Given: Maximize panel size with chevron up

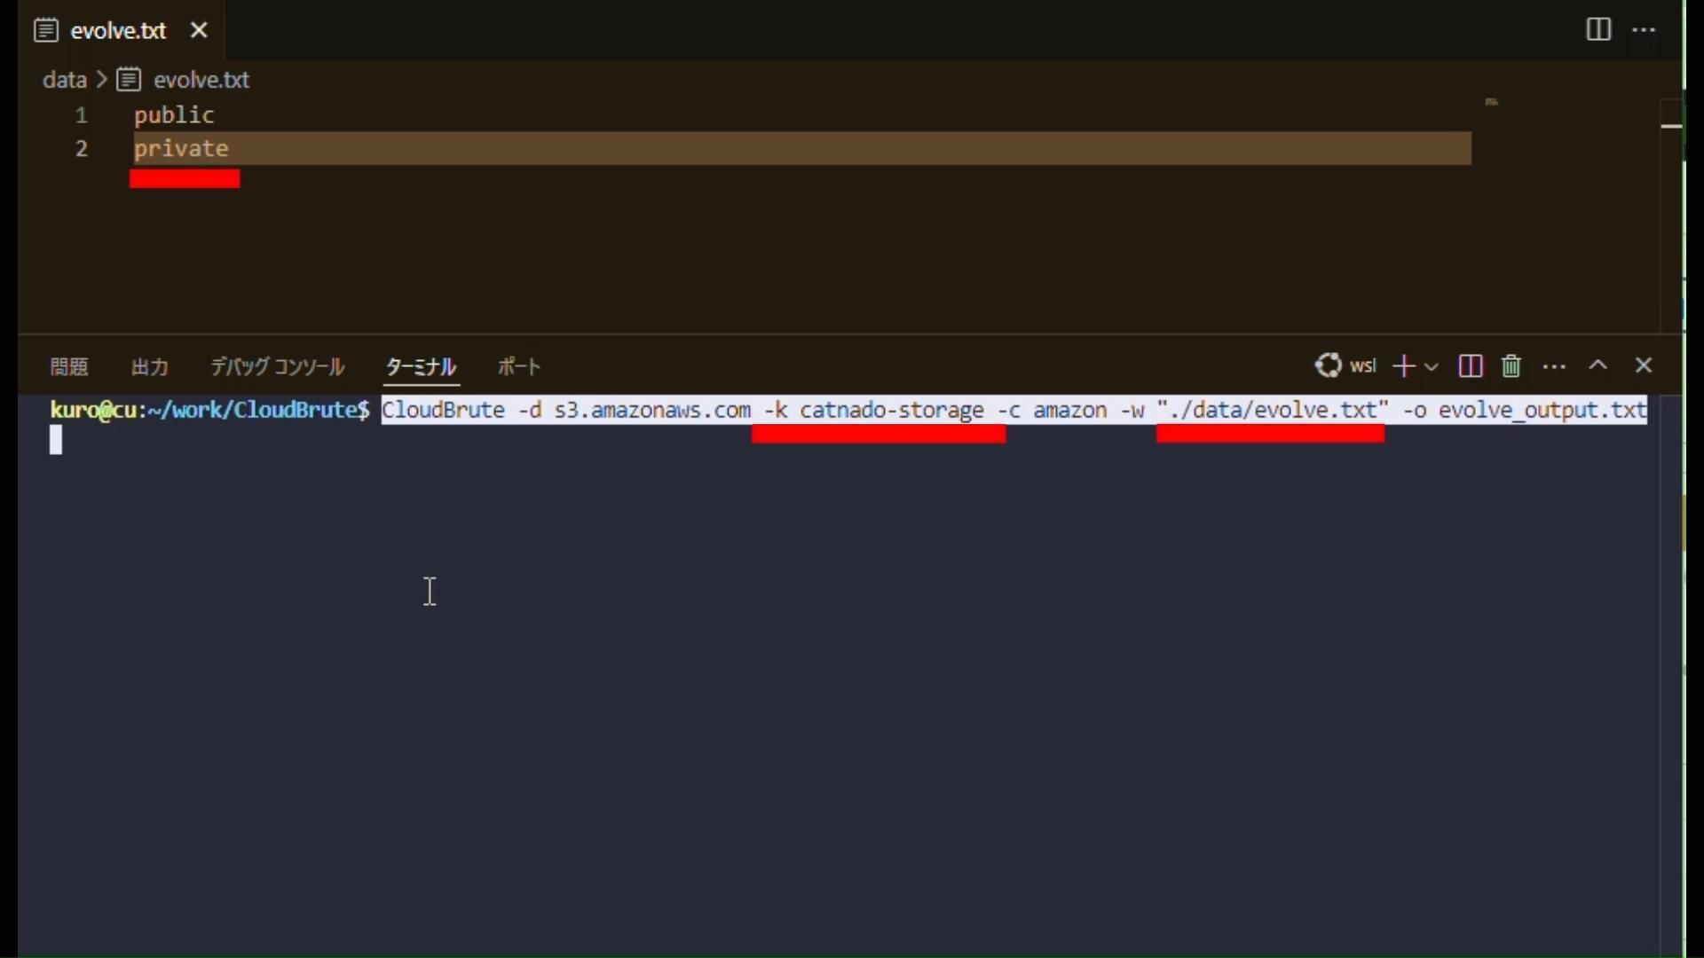Looking at the screenshot, I should [x=1598, y=365].
